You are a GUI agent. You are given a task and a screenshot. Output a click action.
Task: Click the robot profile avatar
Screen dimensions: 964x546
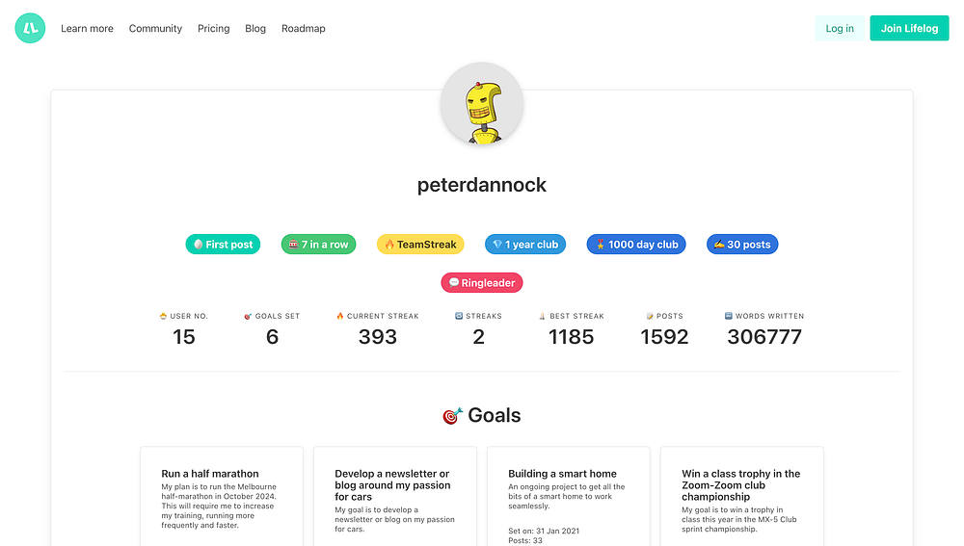[x=482, y=104]
